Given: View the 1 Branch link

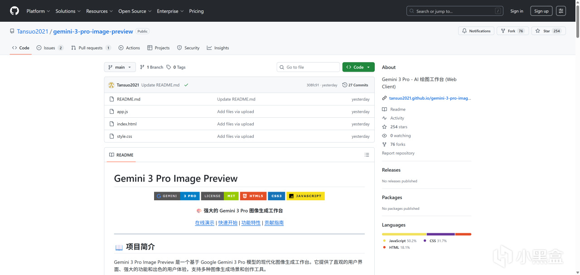Looking at the screenshot, I should [151, 67].
